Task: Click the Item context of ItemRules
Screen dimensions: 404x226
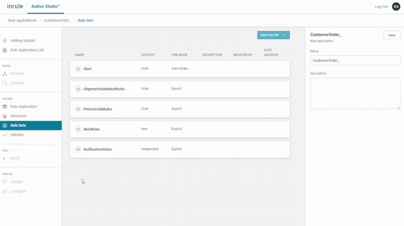Action: [x=144, y=129]
